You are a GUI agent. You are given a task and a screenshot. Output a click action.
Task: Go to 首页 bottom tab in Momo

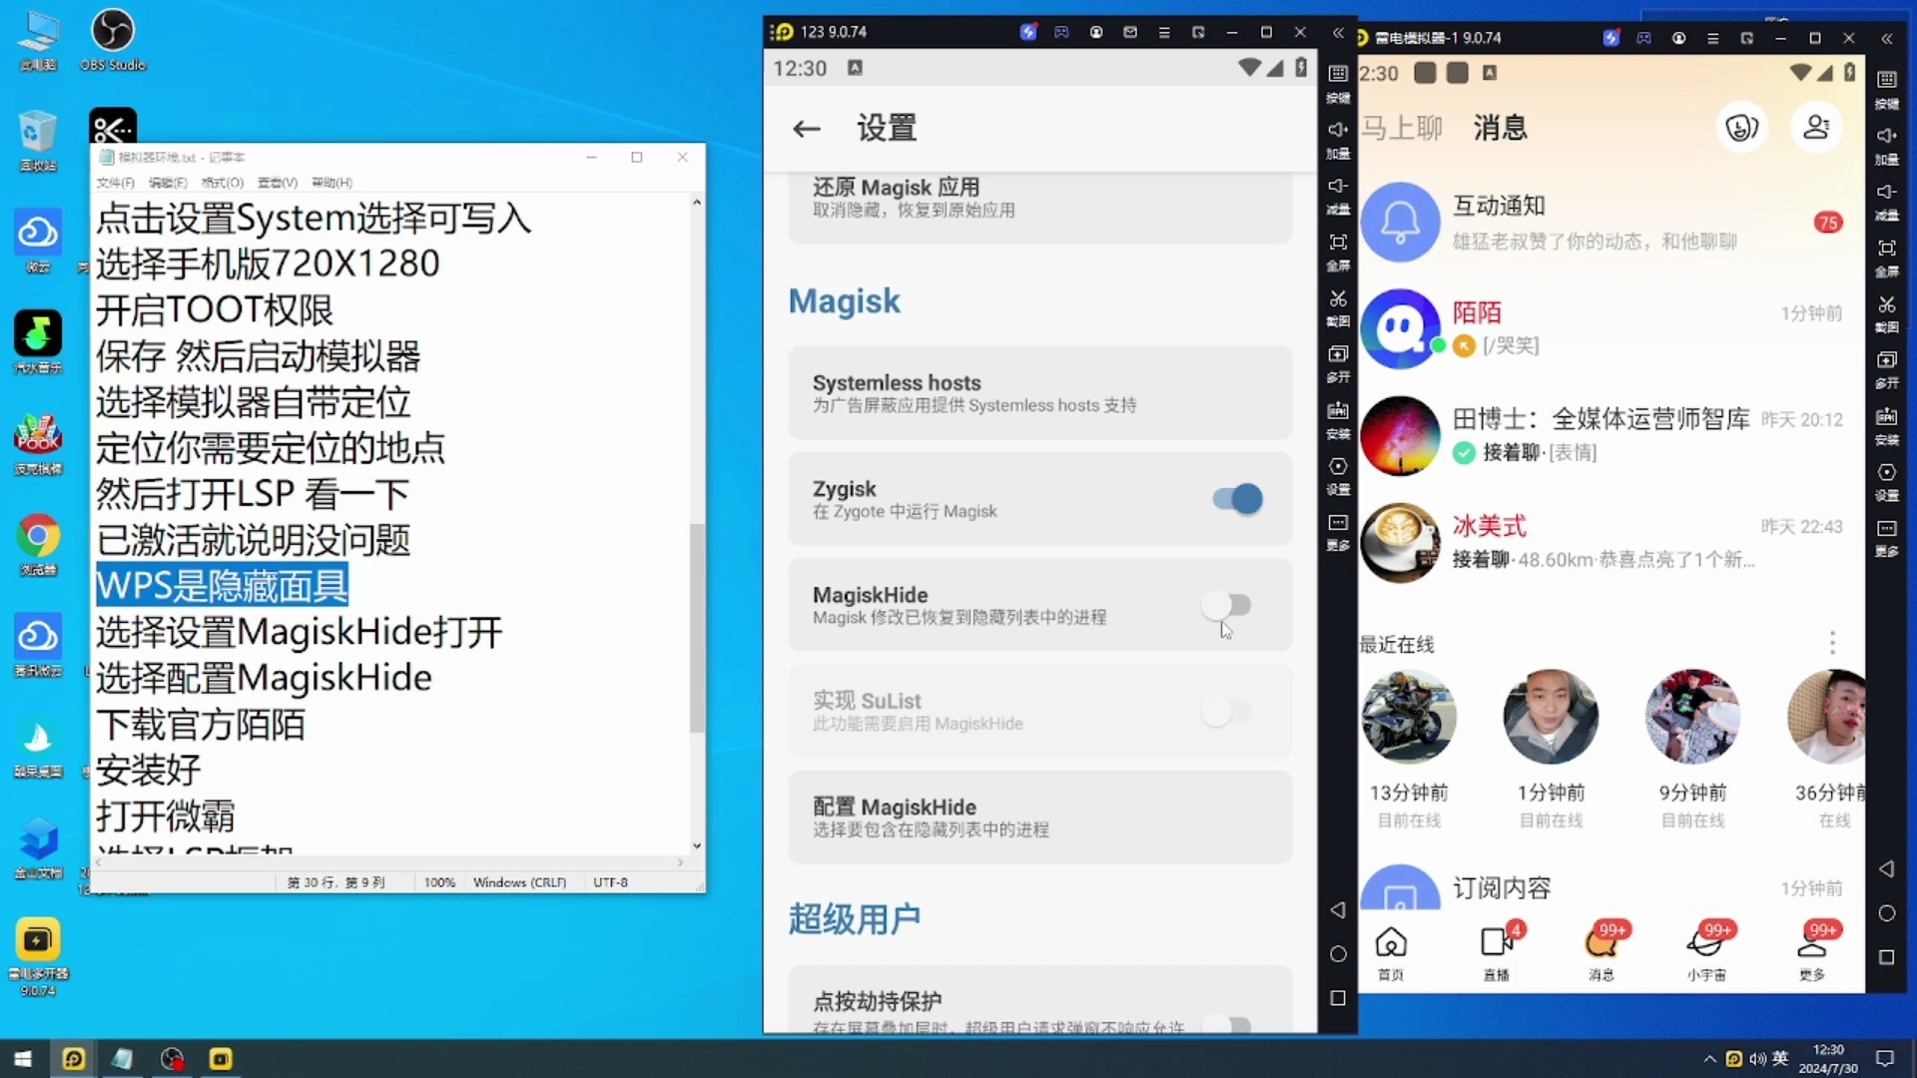(1391, 952)
